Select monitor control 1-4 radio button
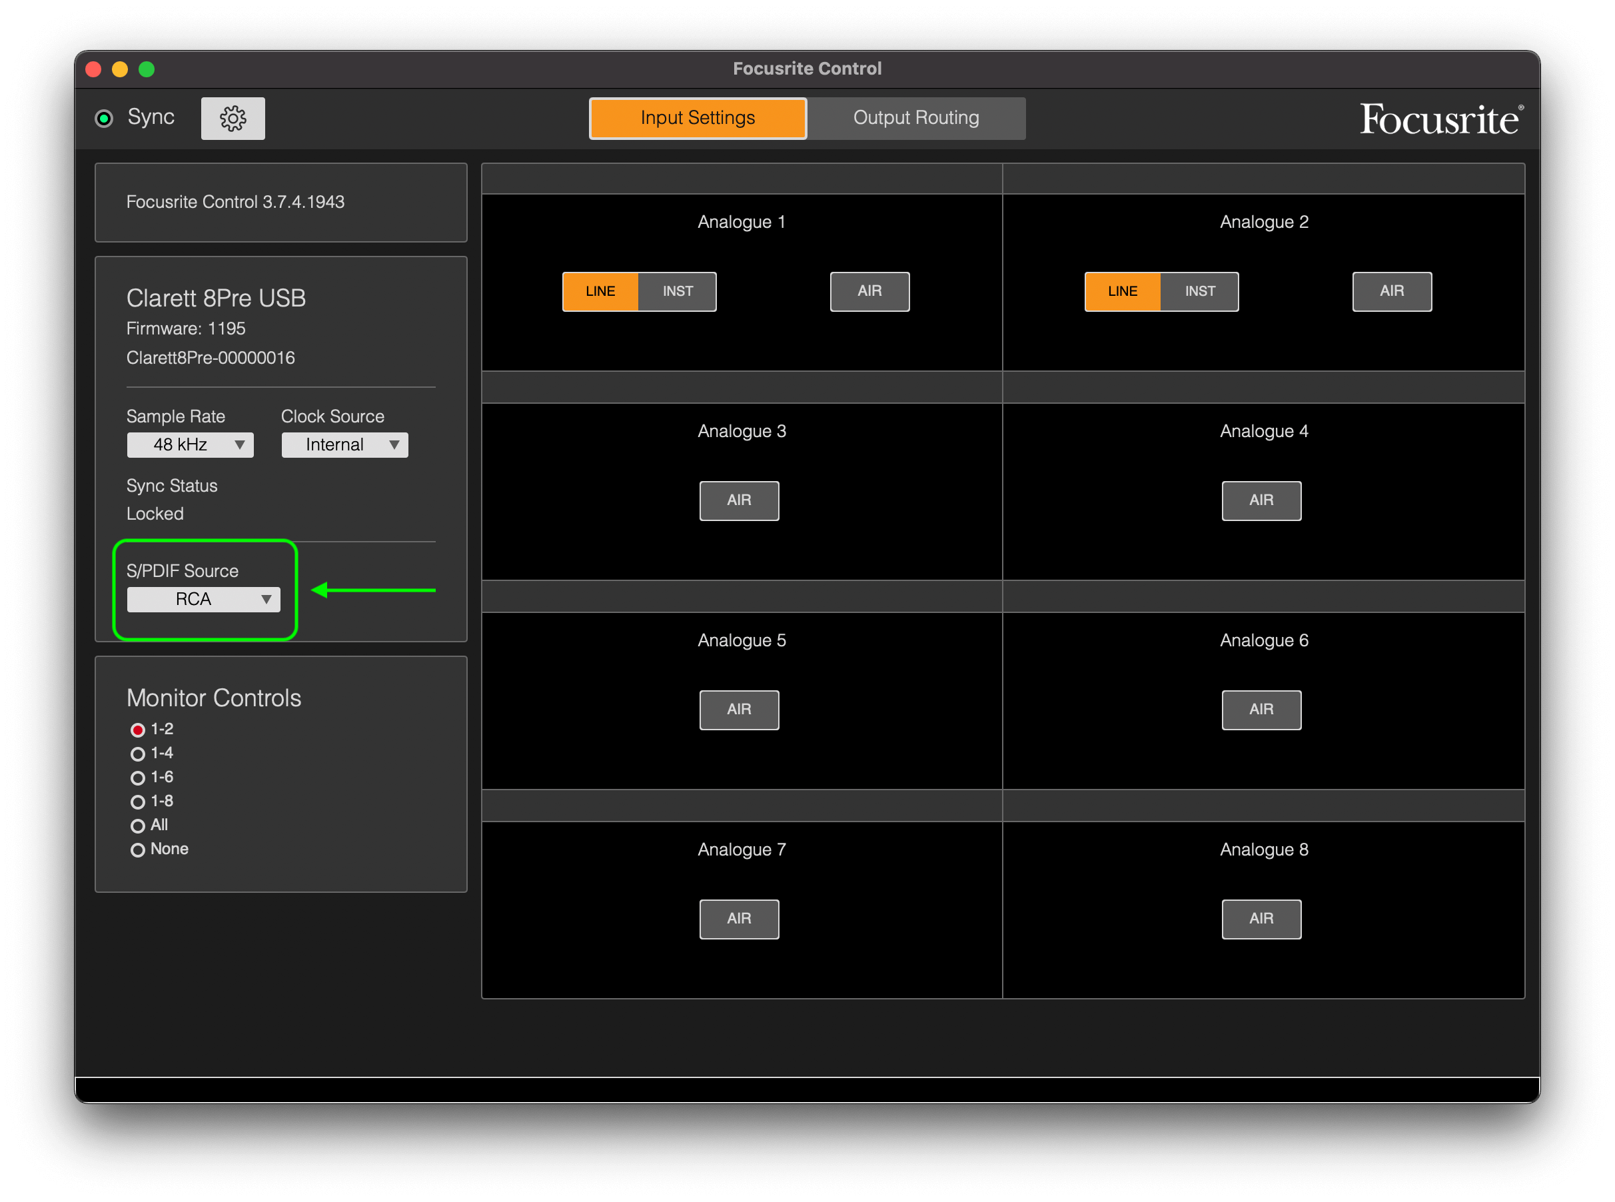 coord(137,754)
